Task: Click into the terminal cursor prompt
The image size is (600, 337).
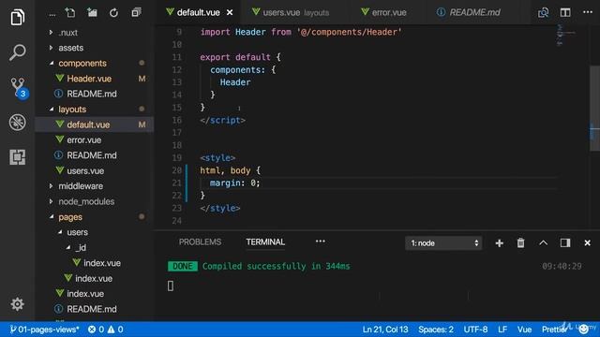Action: tap(171, 286)
